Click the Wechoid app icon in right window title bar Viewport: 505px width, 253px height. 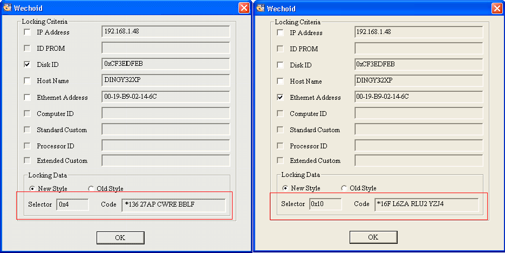click(260, 9)
